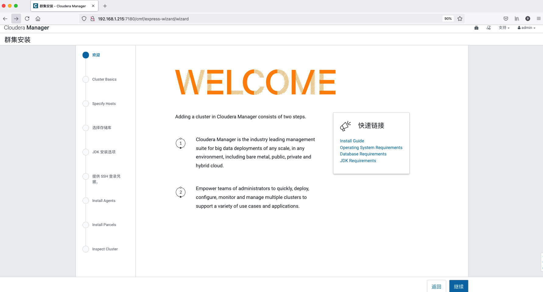Image resolution: width=543 pixels, height=292 pixels.
Task: Open the admin user dropdown
Action: coord(527,28)
